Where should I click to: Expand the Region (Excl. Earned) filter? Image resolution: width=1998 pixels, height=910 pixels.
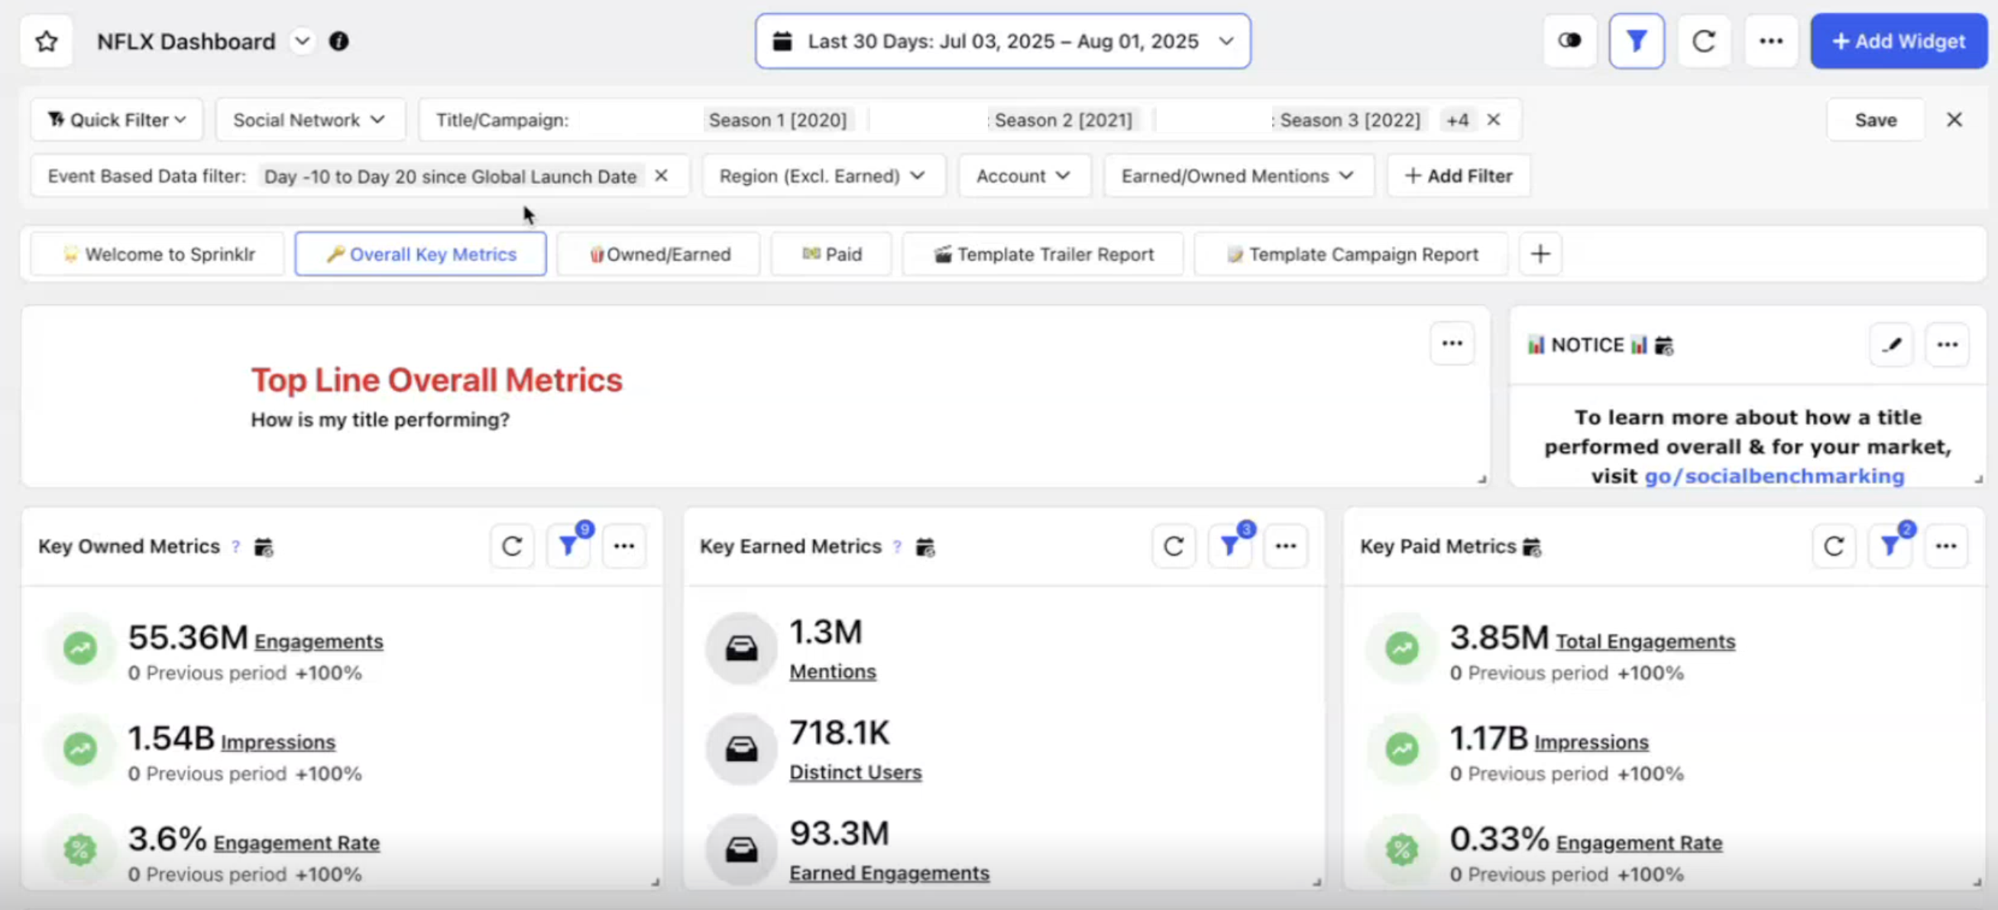[823, 176]
